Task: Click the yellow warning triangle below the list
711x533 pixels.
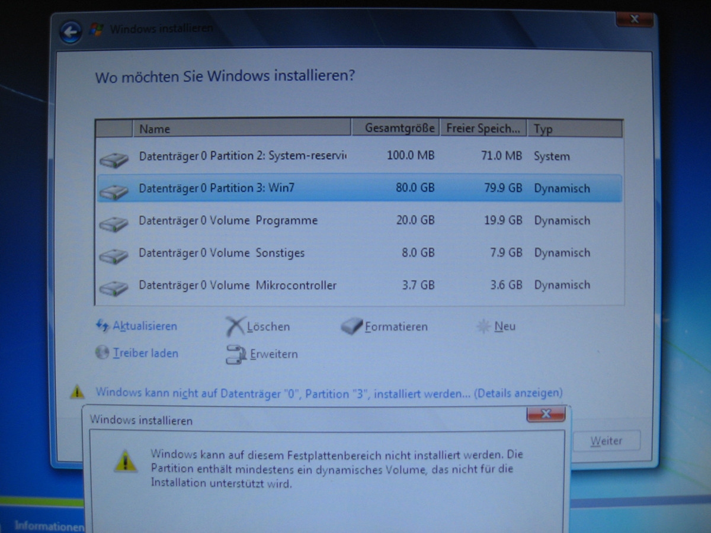Action: pos(77,391)
